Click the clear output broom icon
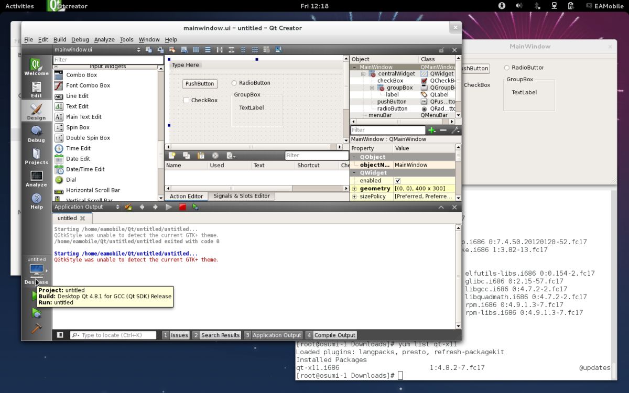 [x=128, y=207]
